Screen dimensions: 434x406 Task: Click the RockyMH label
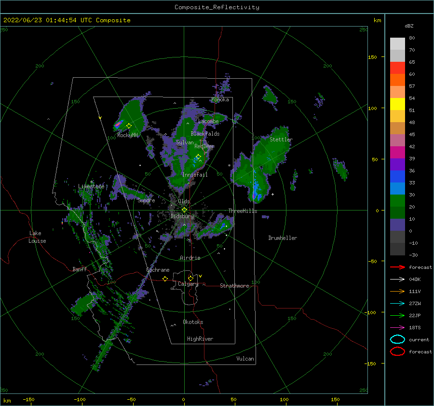click(128, 135)
